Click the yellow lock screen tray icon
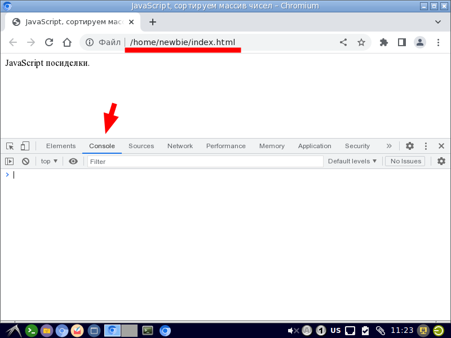The width and height of the screenshot is (451, 338). pyautogui.click(x=423, y=331)
